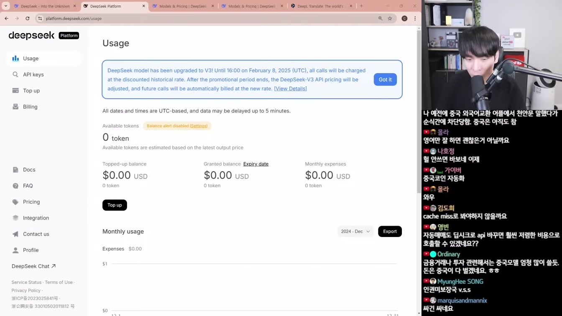Open the tab search dropdown arrow
Viewport: 562px width, 316px height.
click(x=6, y=6)
